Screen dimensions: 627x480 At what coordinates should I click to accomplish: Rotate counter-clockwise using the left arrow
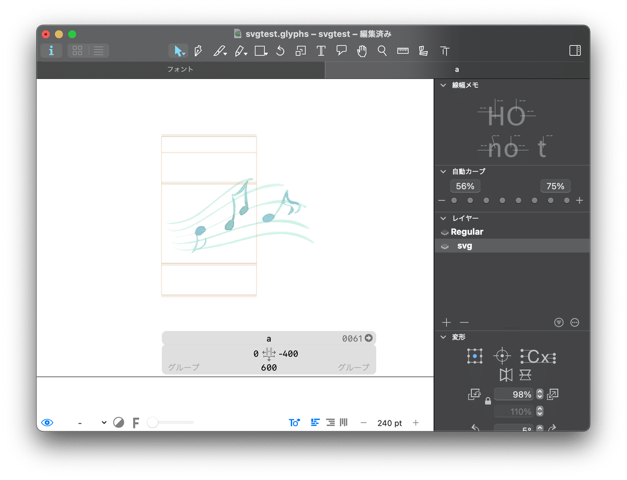click(475, 428)
